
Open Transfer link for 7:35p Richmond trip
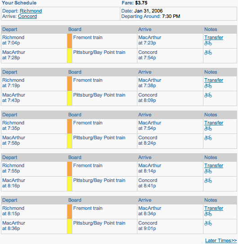214,123
